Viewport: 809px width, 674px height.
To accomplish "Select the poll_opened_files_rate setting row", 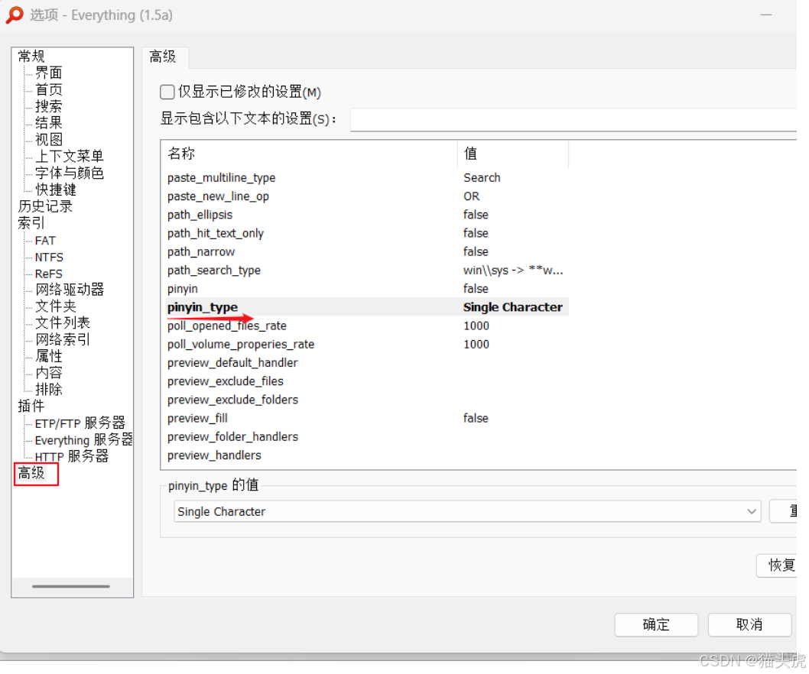I will click(367, 326).
